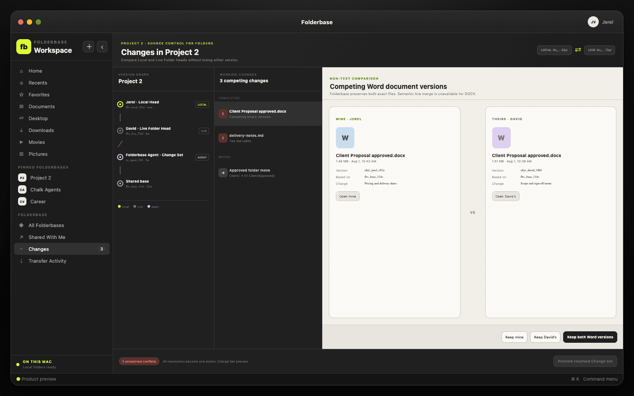Viewport: 634px width, 396px height.
Task: Click the objv_jerel version value
Action: 374,170
